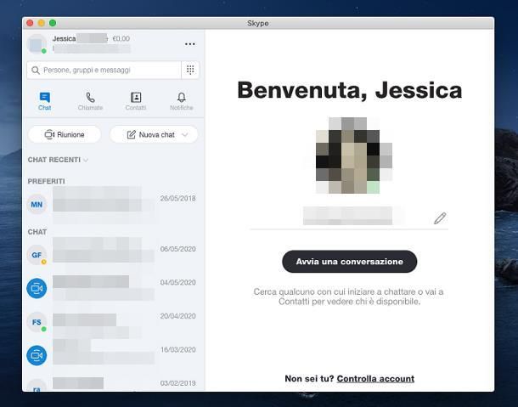Image resolution: width=518 pixels, height=407 pixels.
Task: Click Avvia una conversazione button
Action: pyautogui.click(x=350, y=262)
